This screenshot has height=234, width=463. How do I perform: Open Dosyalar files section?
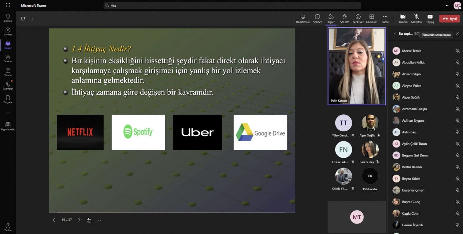(8, 99)
